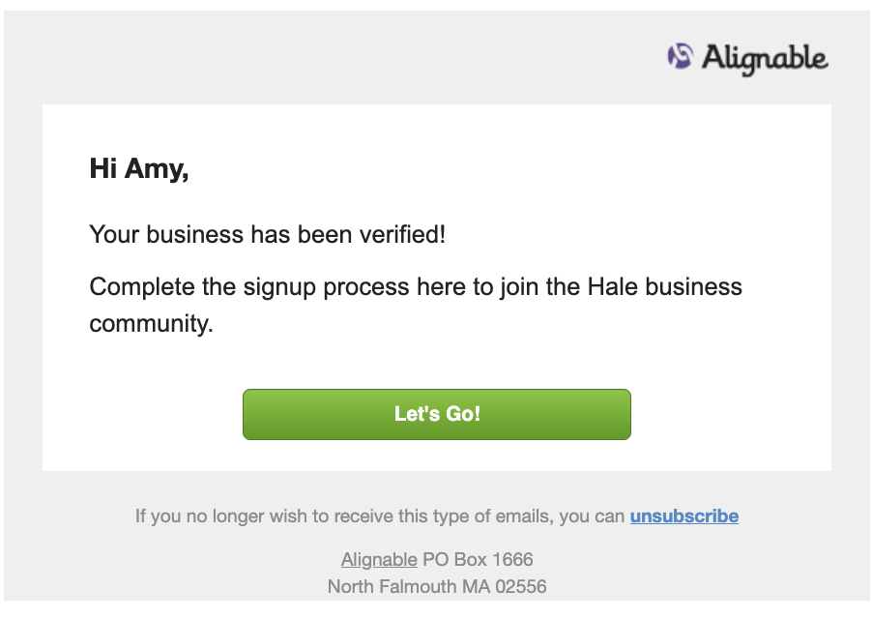Click the "Your business has been verified!" line

268,235
